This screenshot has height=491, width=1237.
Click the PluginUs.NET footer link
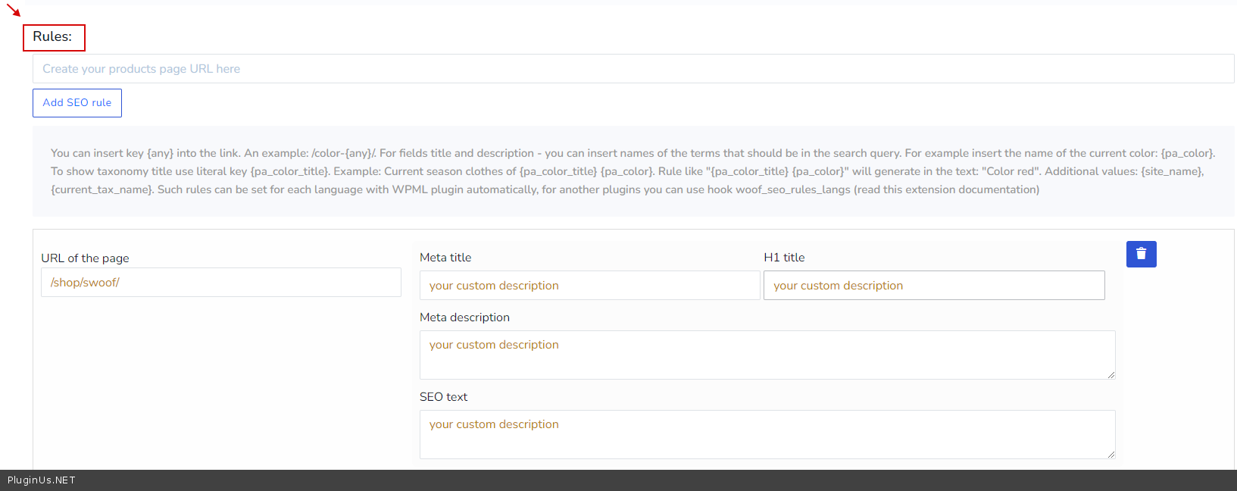pyautogui.click(x=42, y=480)
